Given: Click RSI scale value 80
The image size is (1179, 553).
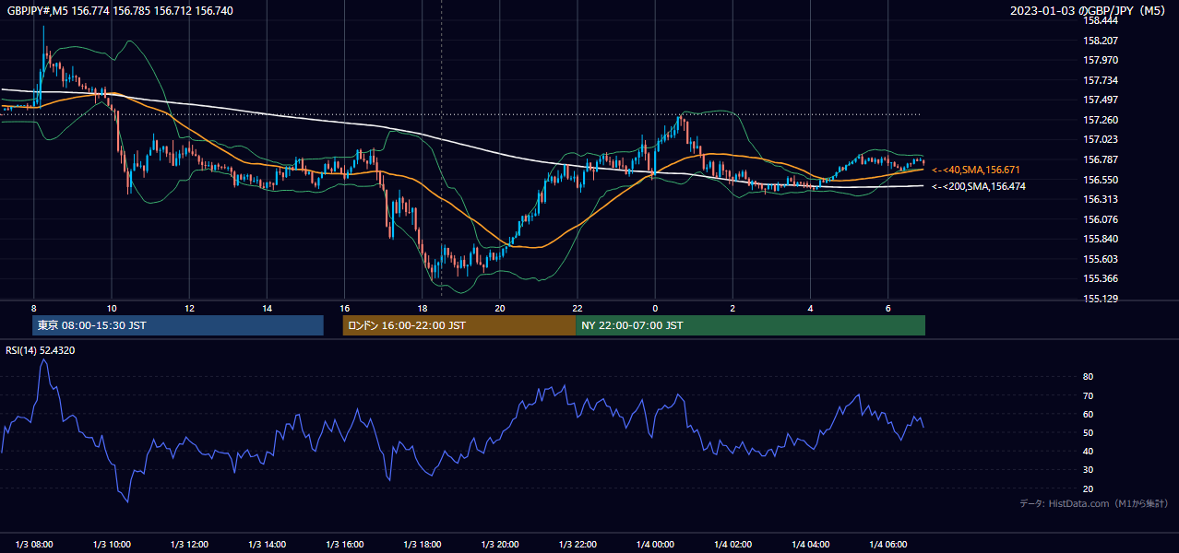Looking at the screenshot, I should tap(1089, 377).
